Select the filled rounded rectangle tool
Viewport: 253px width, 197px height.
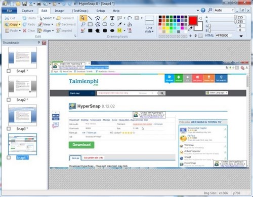[105, 30]
